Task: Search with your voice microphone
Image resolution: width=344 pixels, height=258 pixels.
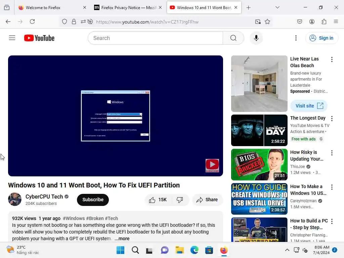Action: (256, 38)
